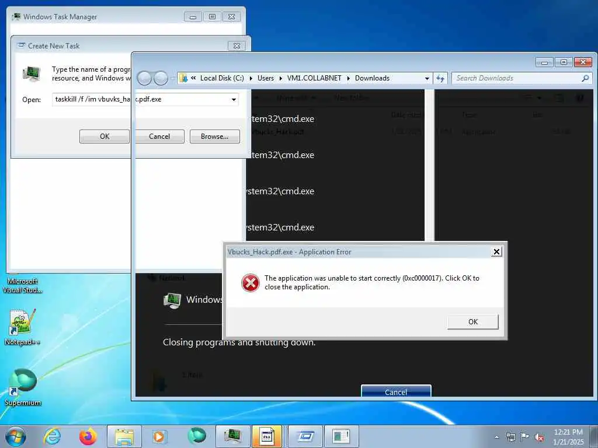Click the Run program icon in Create New Task
This screenshot has height=448, width=598.
point(32,73)
